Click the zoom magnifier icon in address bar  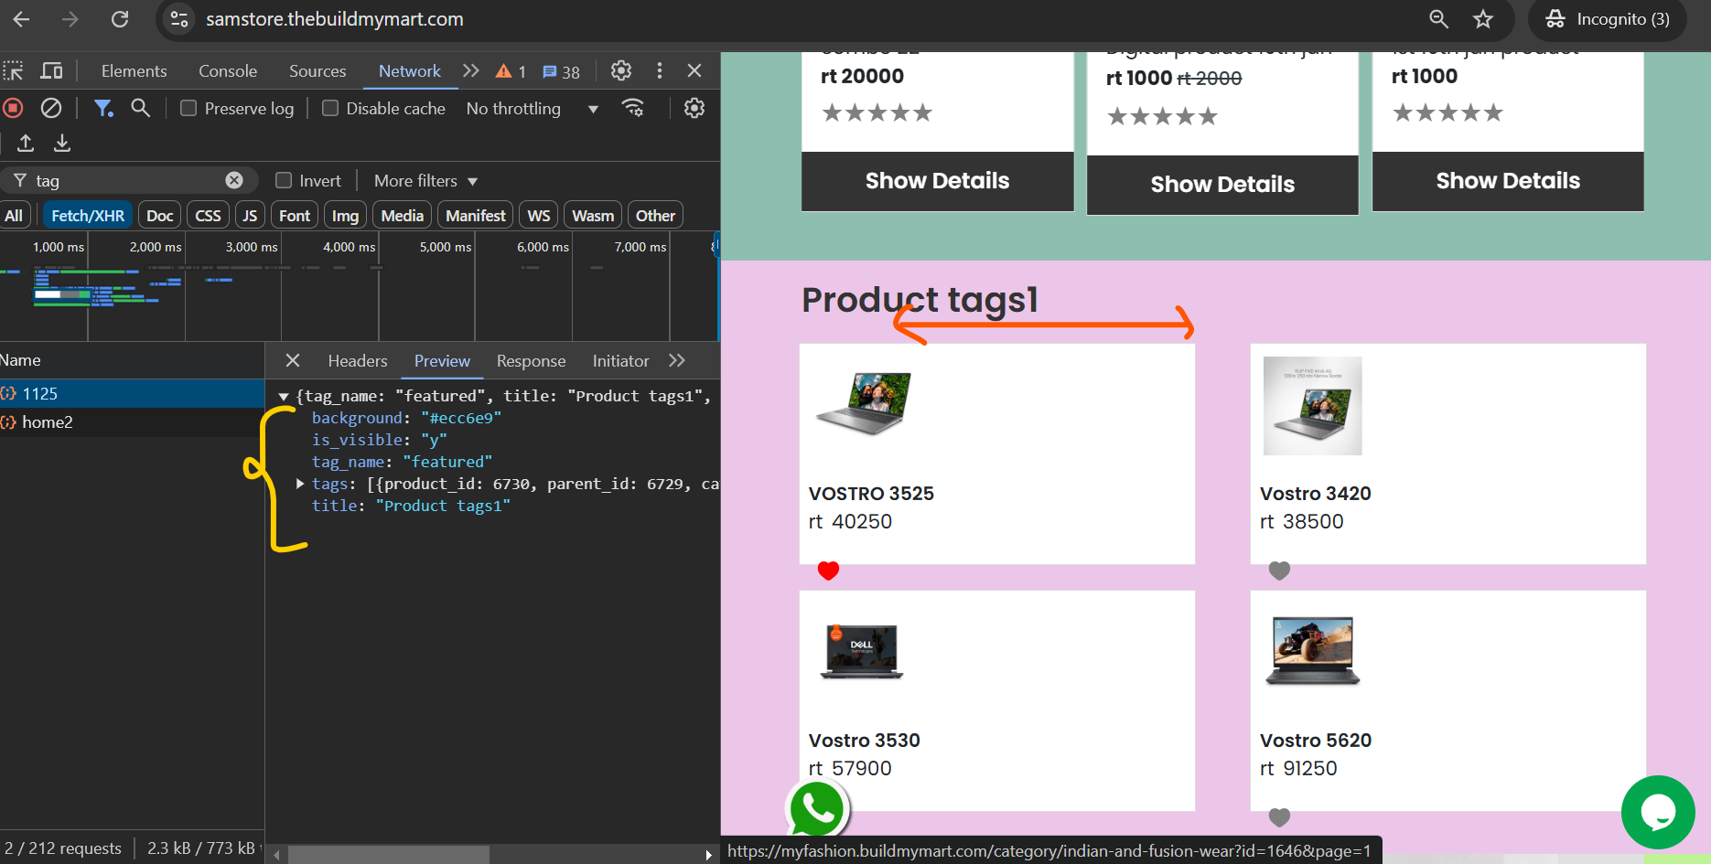click(1438, 19)
